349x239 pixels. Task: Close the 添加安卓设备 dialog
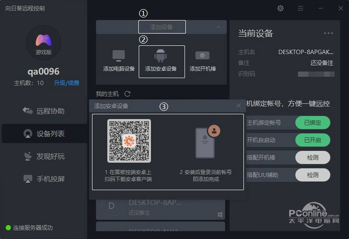[238, 106]
